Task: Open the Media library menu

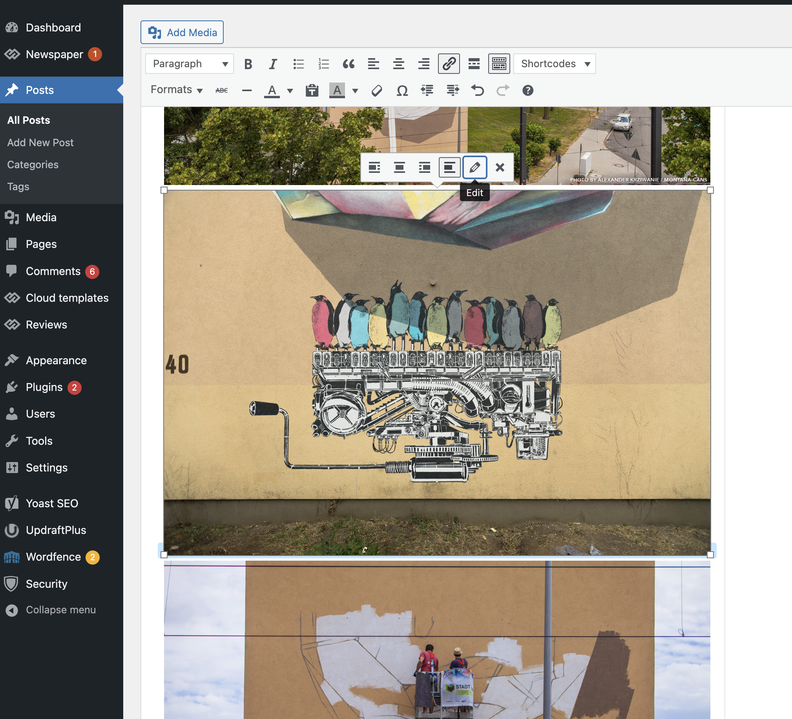Action: (62, 218)
